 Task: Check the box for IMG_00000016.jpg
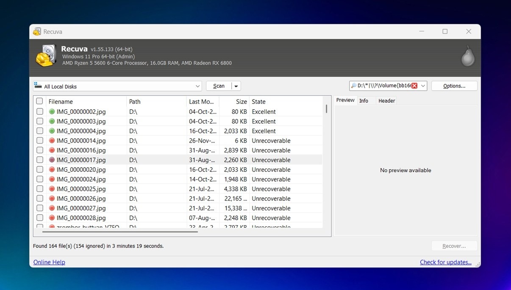[39, 150]
